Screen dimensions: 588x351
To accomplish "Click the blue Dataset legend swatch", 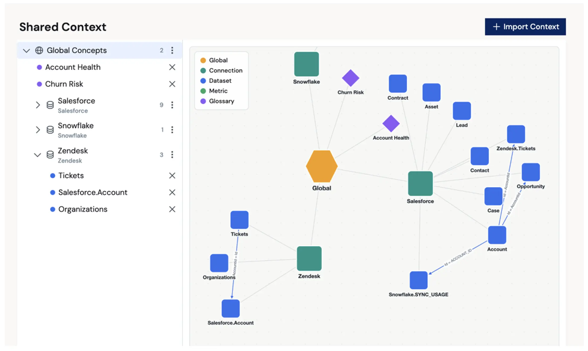I will tap(203, 81).
